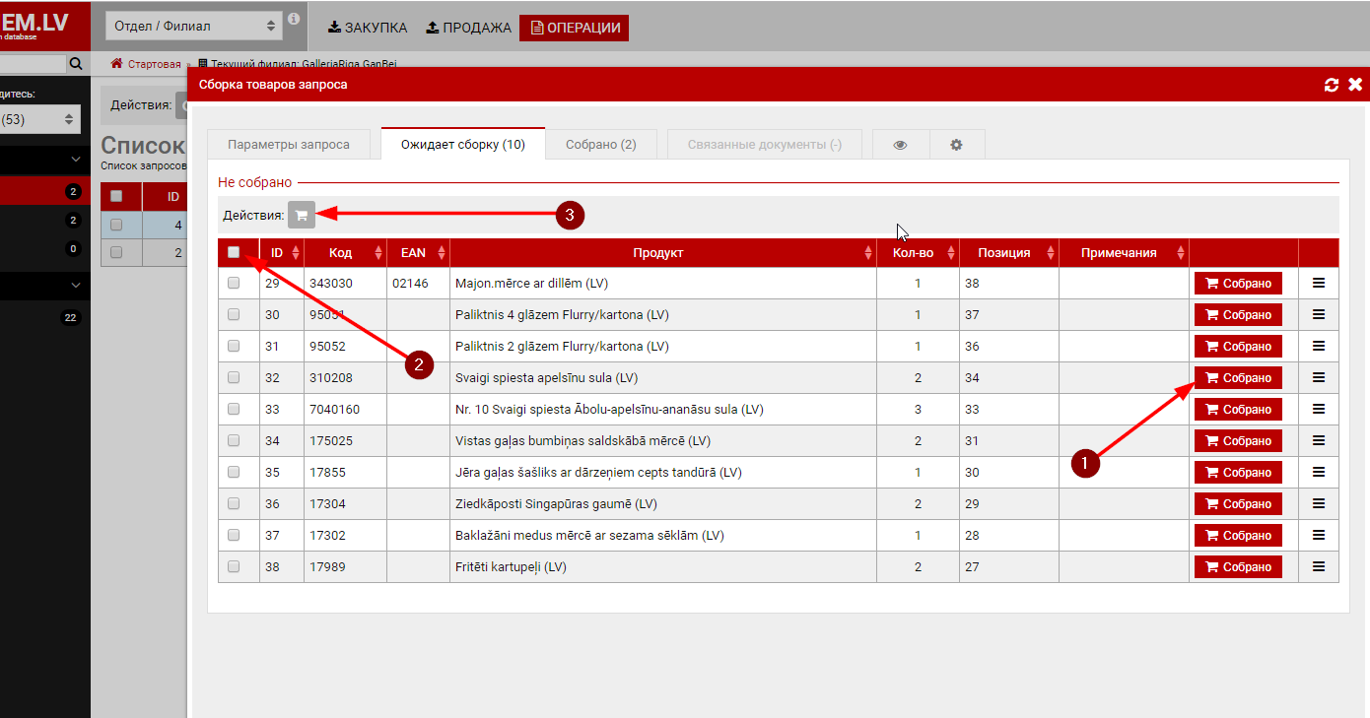The width and height of the screenshot is (1370, 718).
Task: Click the refresh icon in dialog header
Action: click(1332, 85)
